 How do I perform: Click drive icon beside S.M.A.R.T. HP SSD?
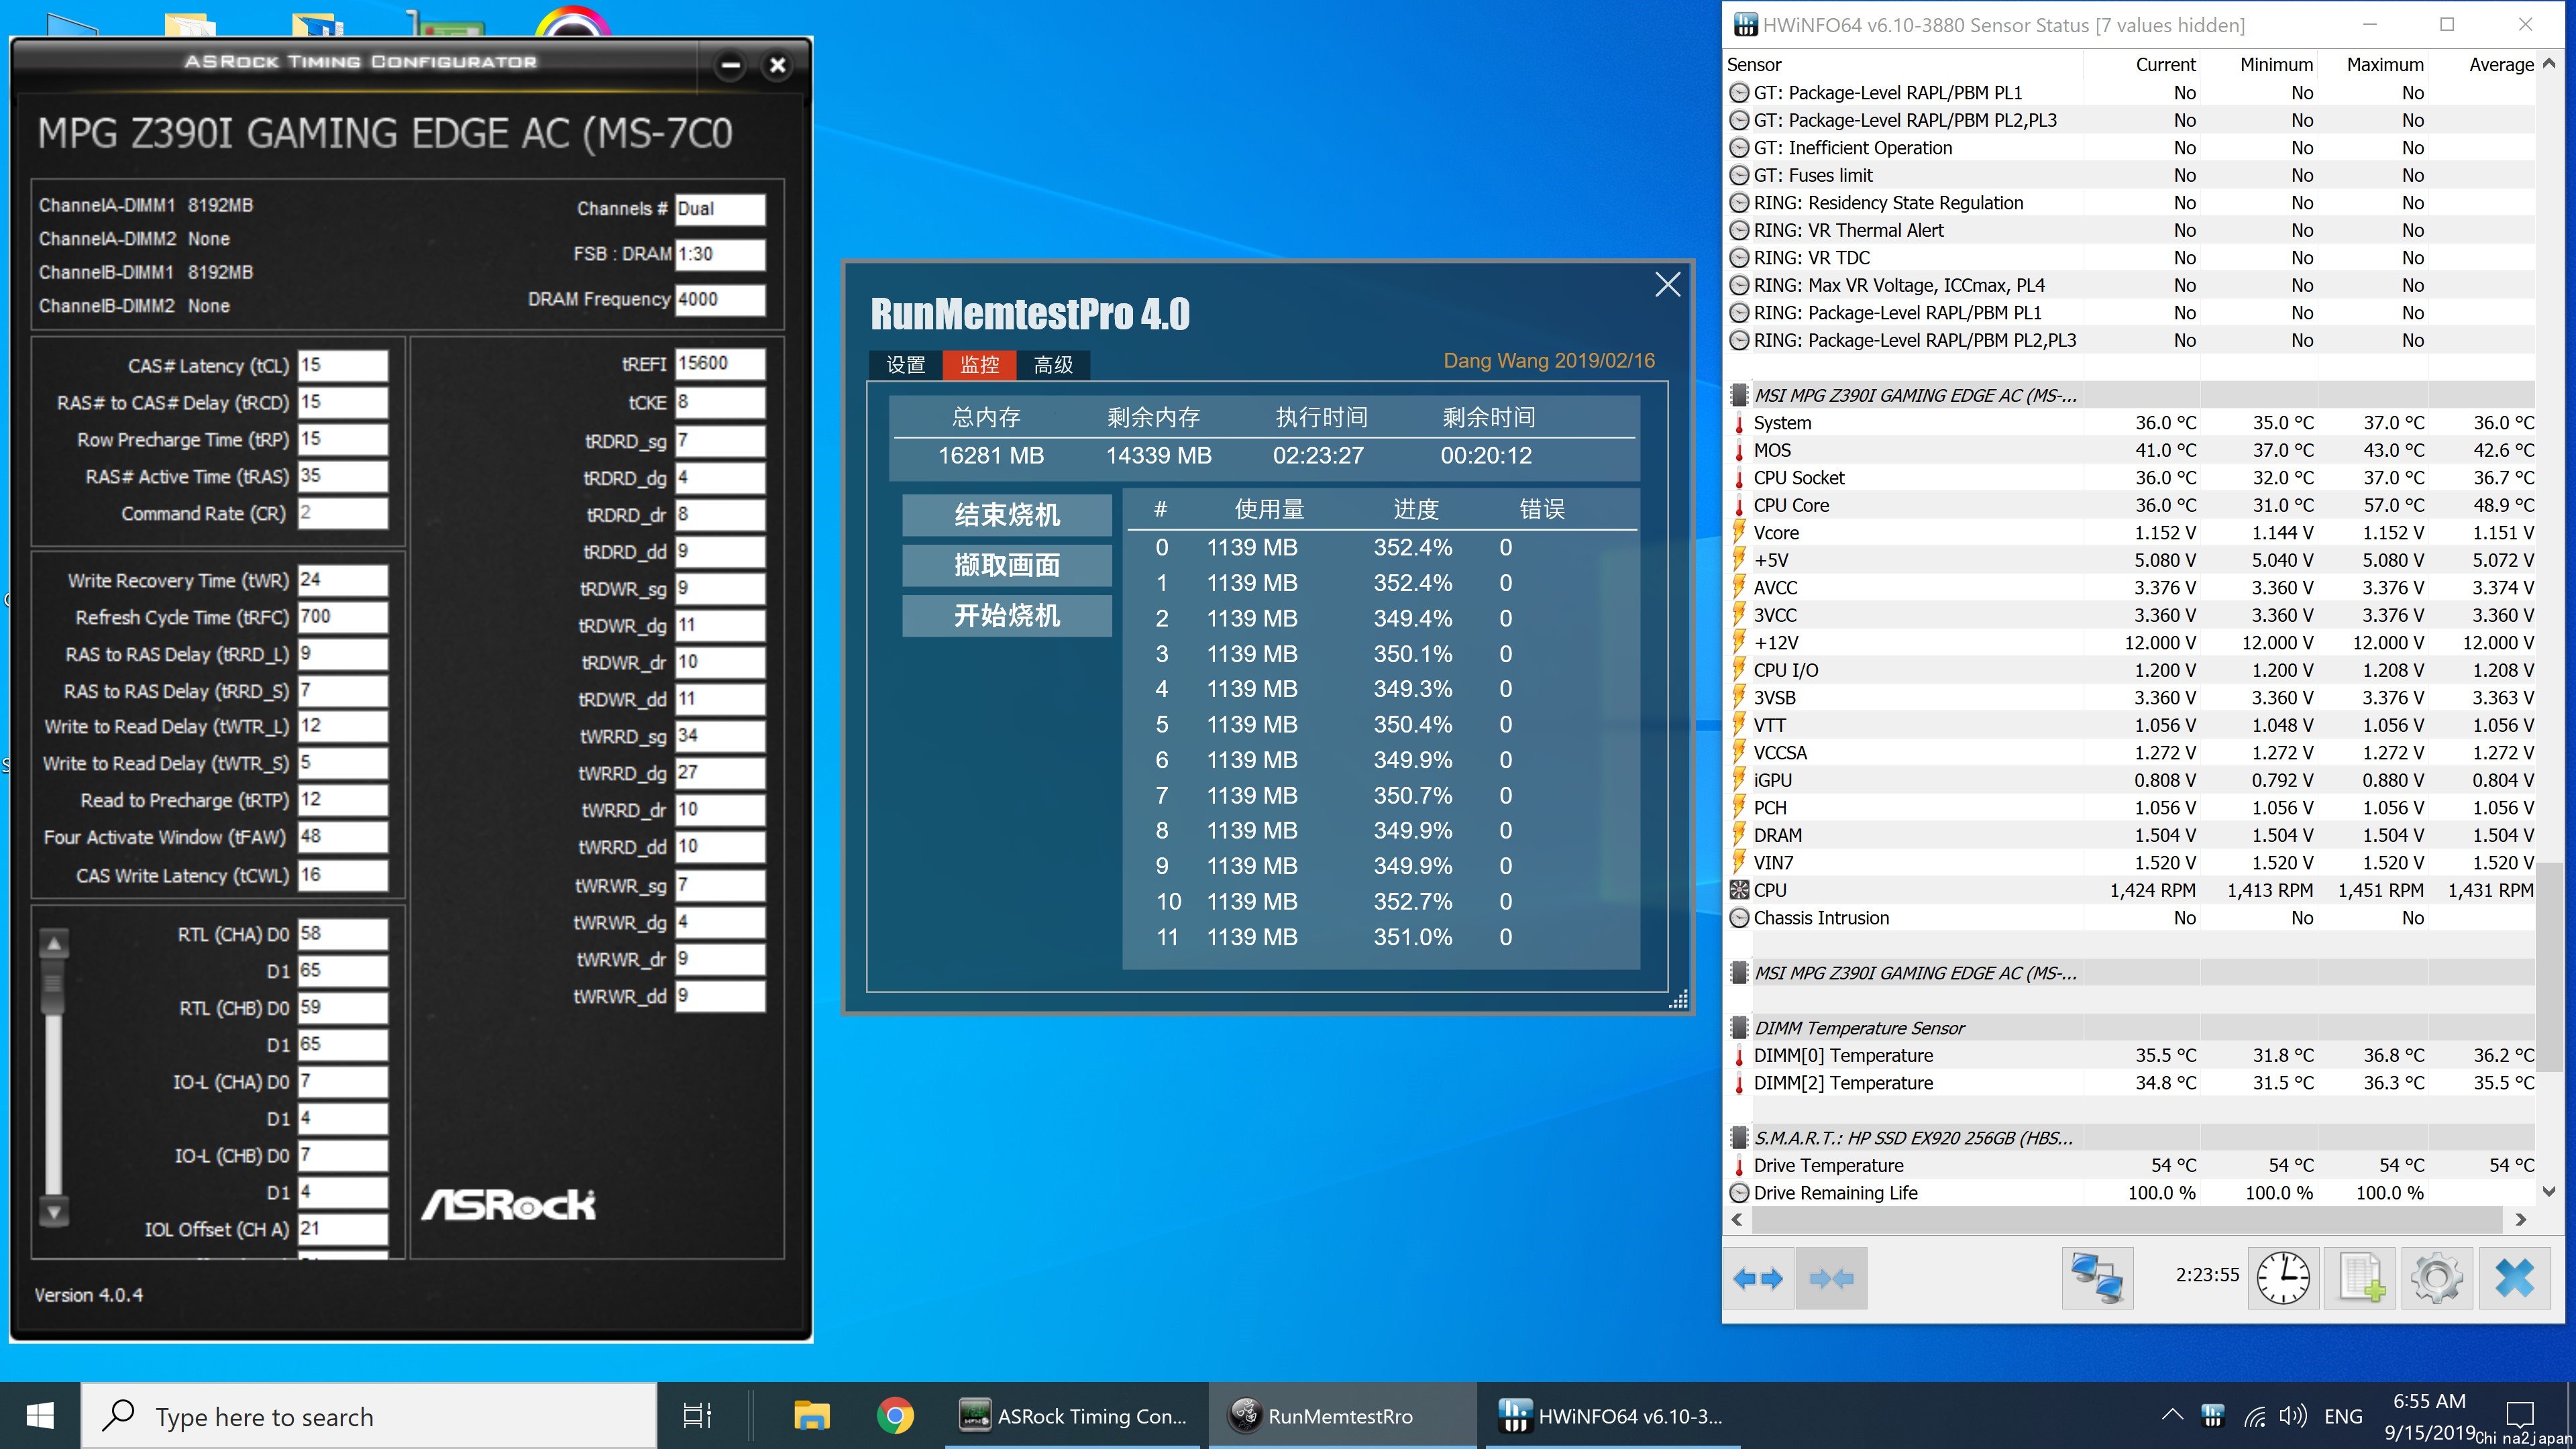pyautogui.click(x=1740, y=1138)
